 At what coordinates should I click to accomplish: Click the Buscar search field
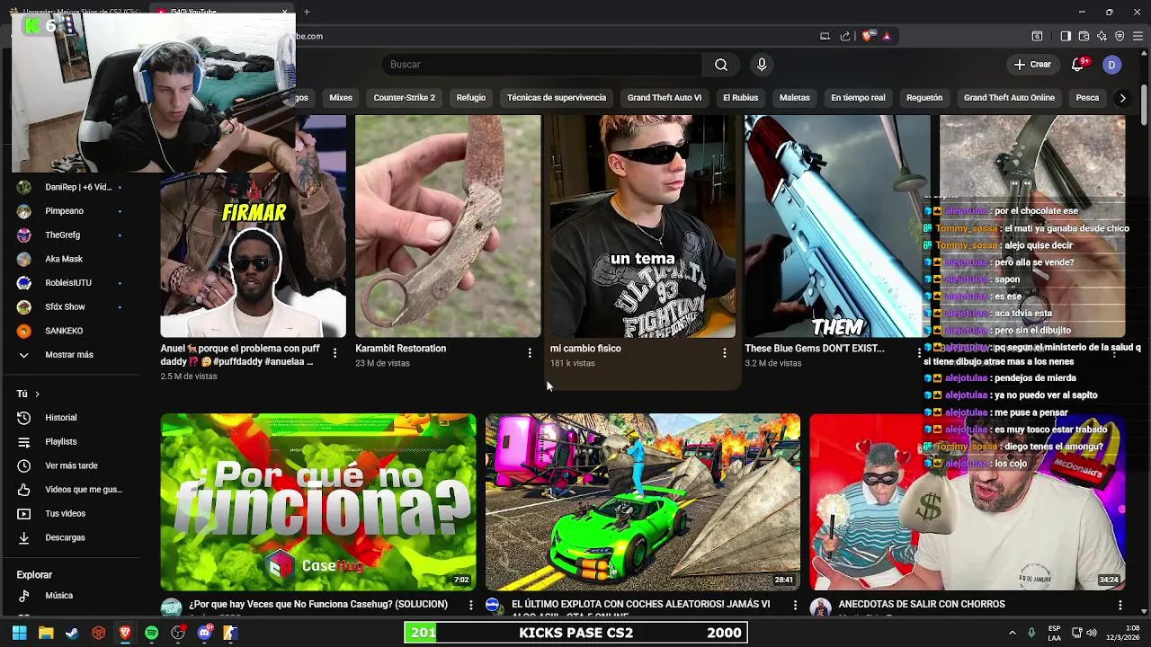coord(542,65)
